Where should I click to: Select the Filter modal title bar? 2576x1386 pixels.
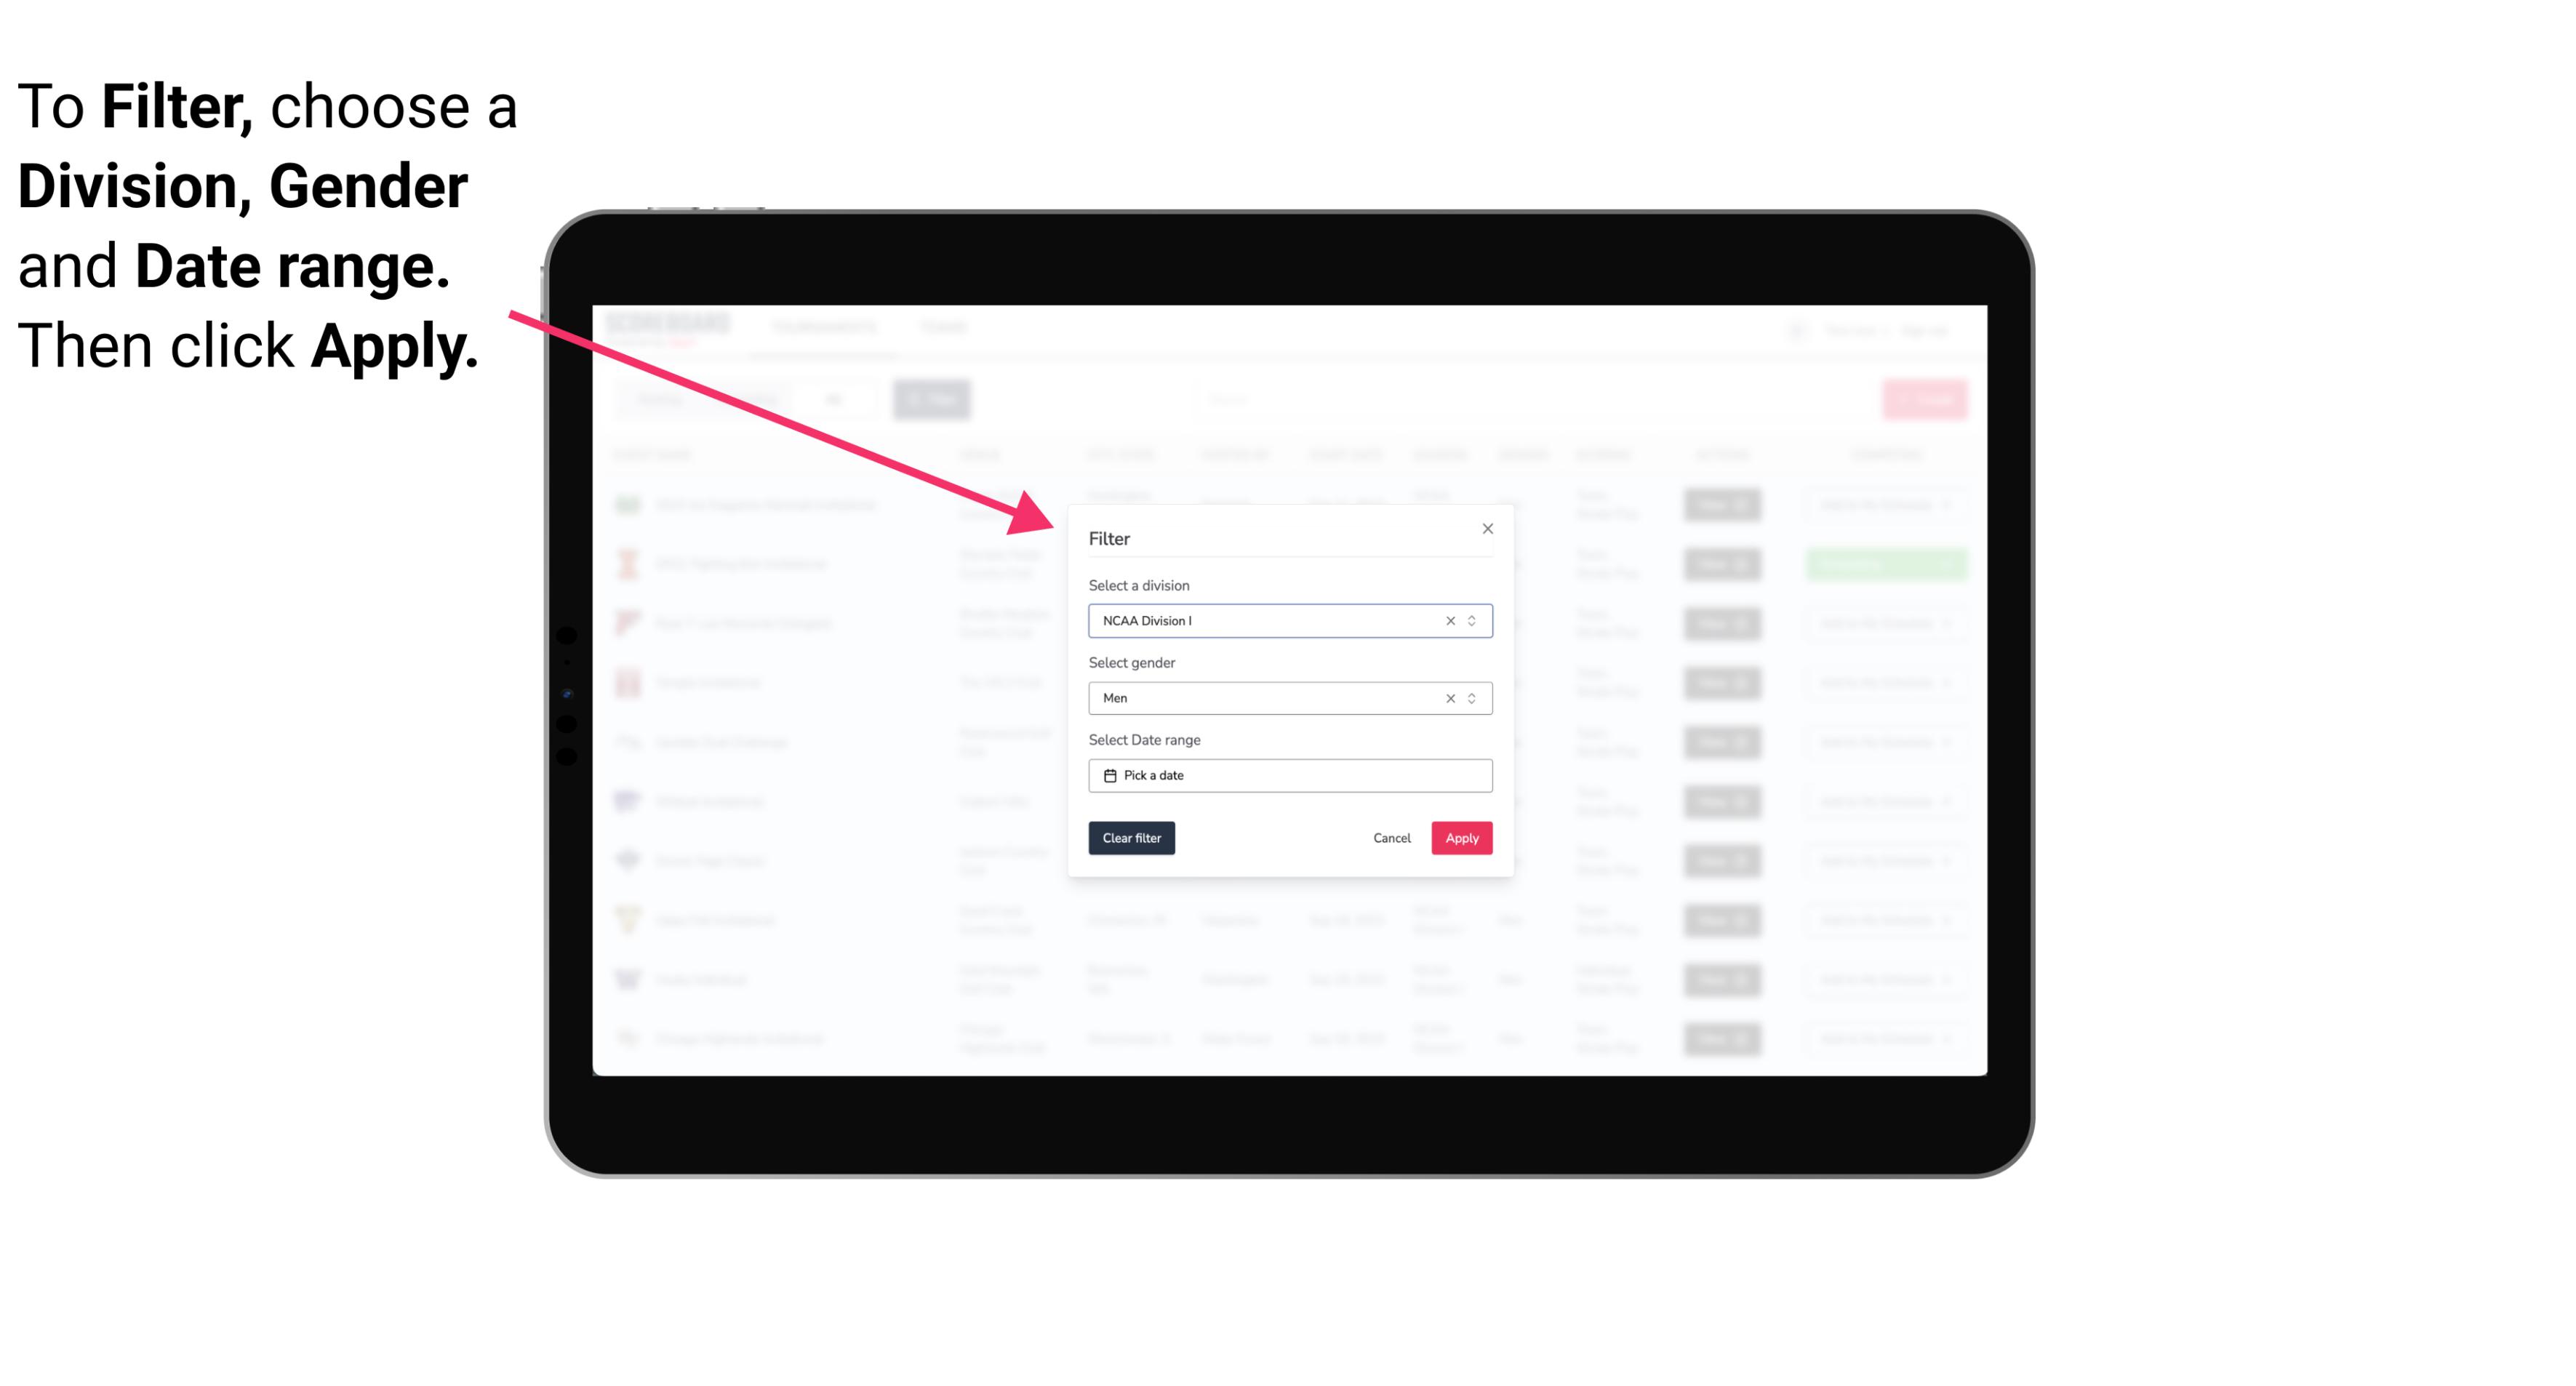(x=1289, y=537)
